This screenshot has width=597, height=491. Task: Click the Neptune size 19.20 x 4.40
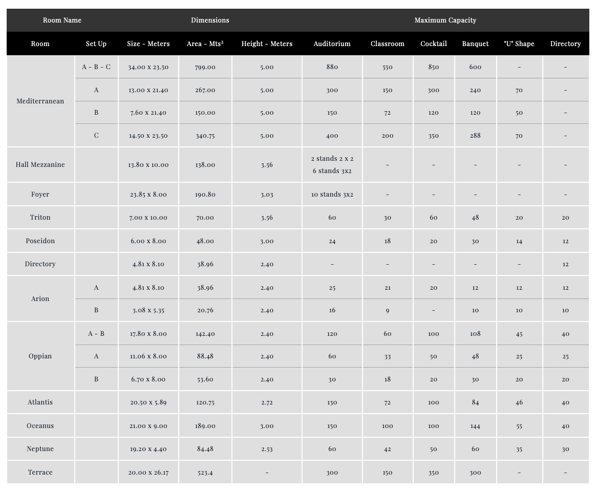pos(148,449)
